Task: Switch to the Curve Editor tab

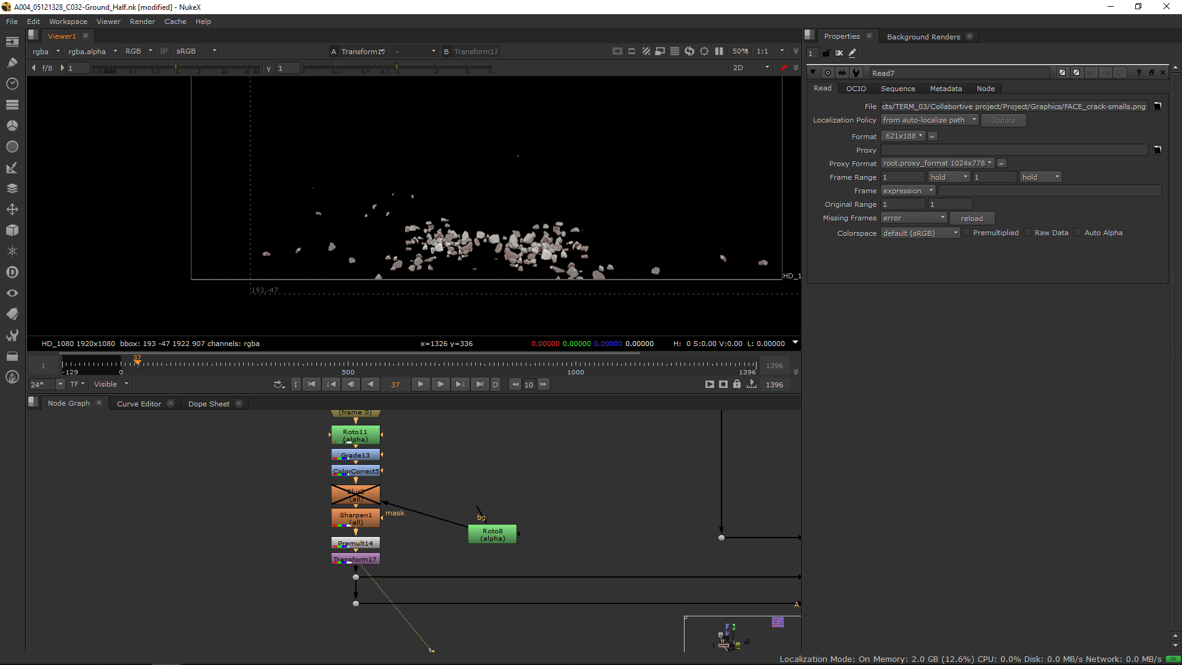Action: [x=139, y=404]
